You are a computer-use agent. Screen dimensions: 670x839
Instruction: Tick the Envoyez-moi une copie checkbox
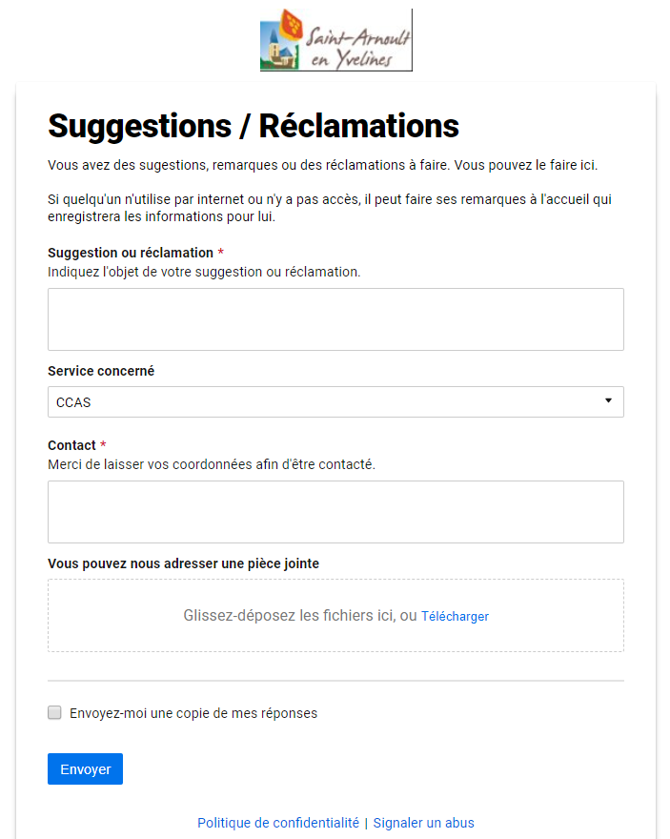(54, 712)
